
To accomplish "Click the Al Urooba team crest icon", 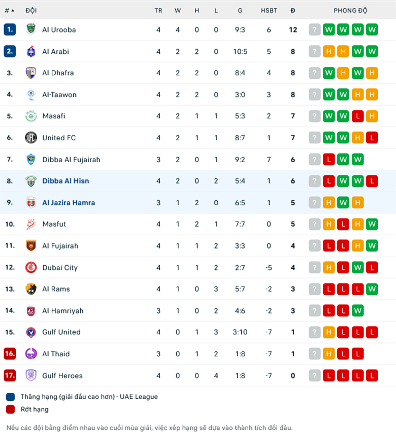I will (x=31, y=29).
